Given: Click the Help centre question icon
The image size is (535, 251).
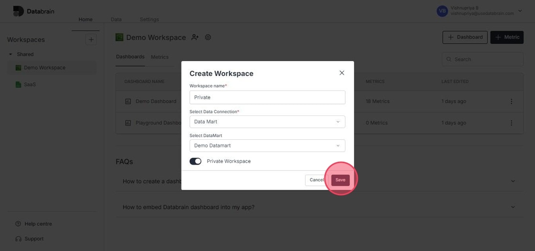Looking at the screenshot, I should [19, 224].
